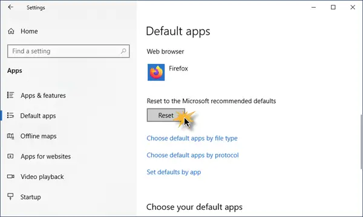Click the Home house icon
The height and width of the screenshot is (217, 363).
[11, 31]
